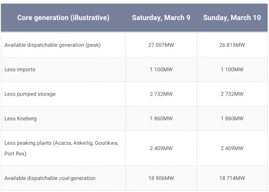Viewport: 269px width, 192px height.
Task: Click Sunday's 1 100MW imports value
Action: click(x=232, y=70)
